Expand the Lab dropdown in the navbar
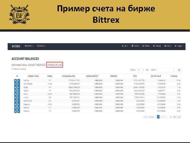The image size is (190, 143). (x=125, y=46)
